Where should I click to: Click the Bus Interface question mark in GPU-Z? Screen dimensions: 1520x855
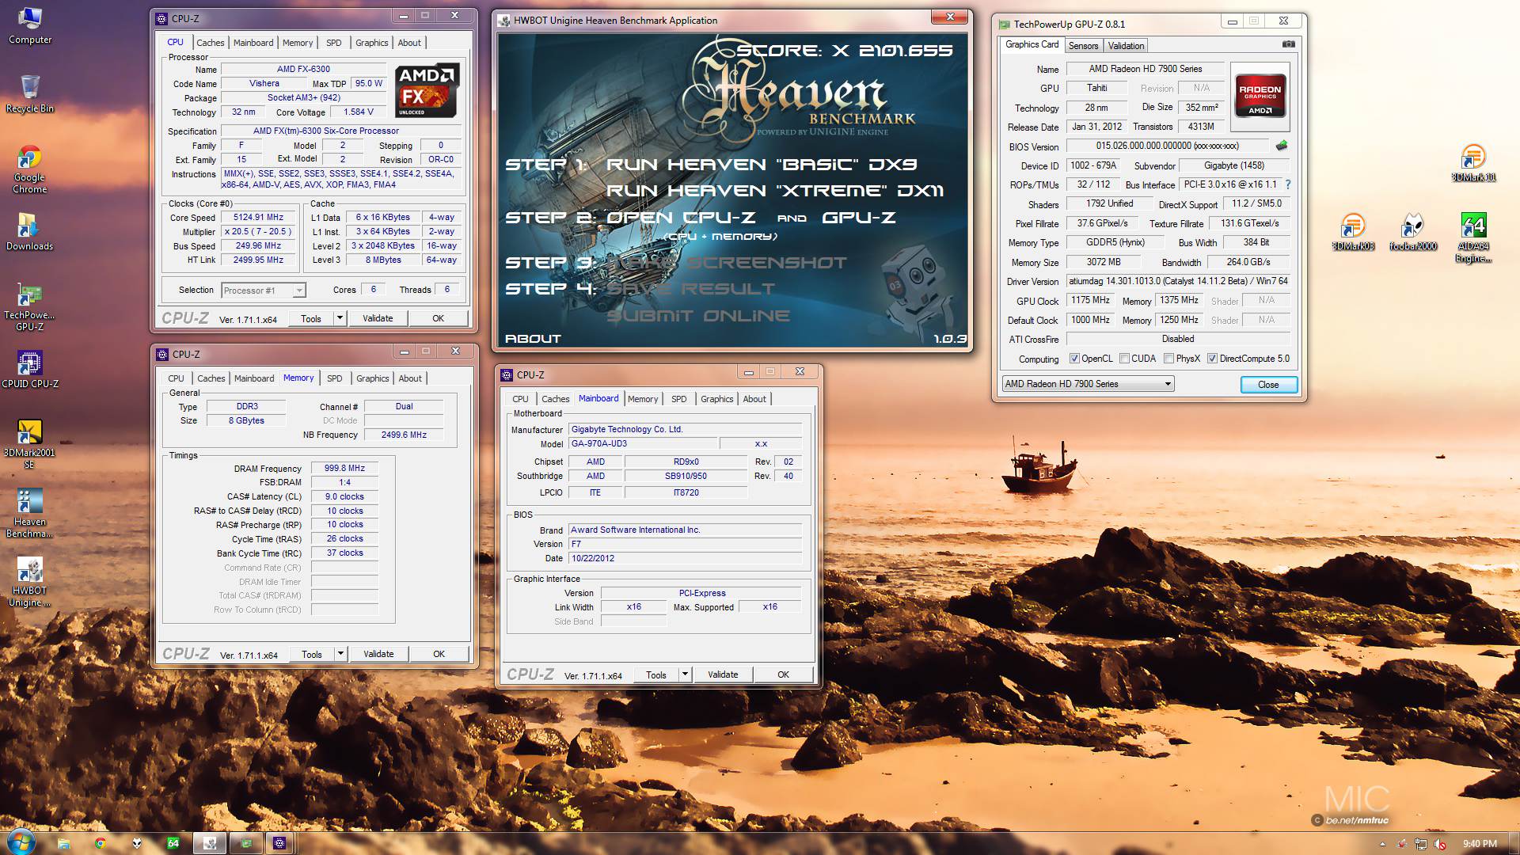(x=1288, y=184)
